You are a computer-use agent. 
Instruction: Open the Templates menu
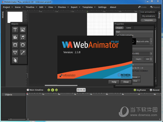(89, 7)
